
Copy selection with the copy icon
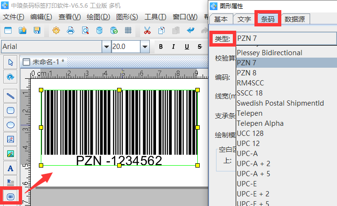[161, 31]
